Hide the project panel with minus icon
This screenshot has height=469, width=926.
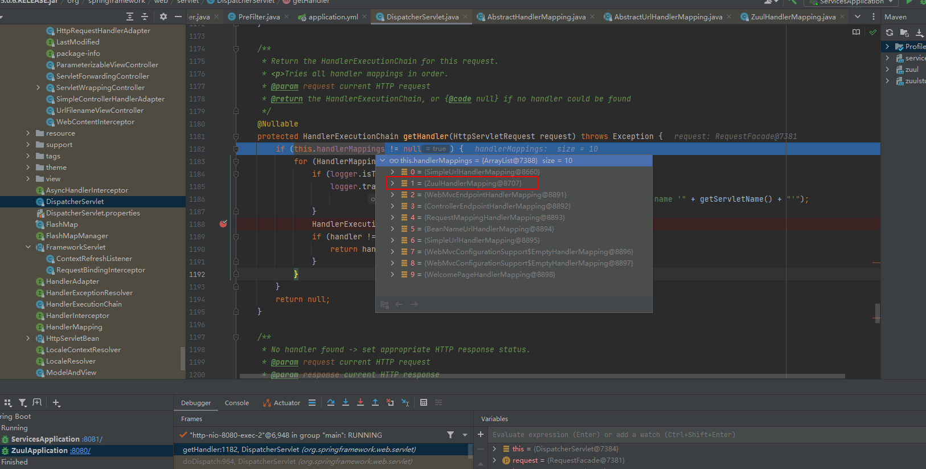pos(178,17)
